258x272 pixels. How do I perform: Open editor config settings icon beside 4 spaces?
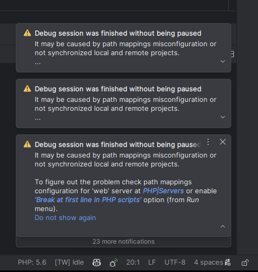[x=228, y=263]
